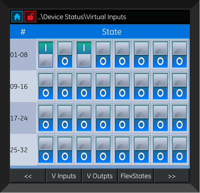Enable virtual input 24 switch
The image size is (200, 193).
[x=179, y=118]
